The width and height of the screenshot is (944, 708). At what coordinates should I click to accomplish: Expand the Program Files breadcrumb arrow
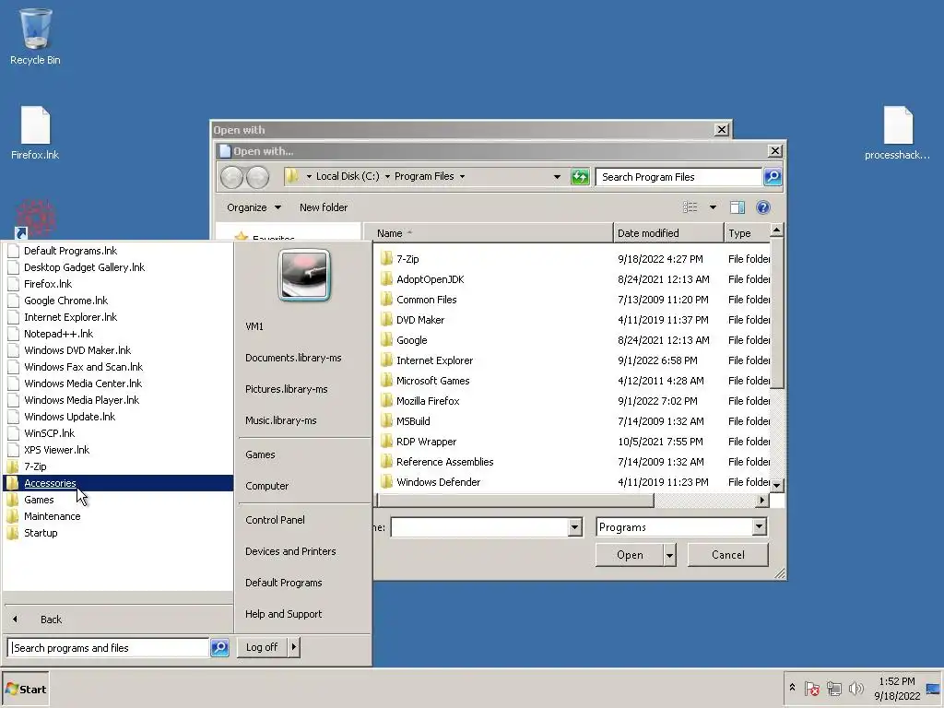click(463, 176)
